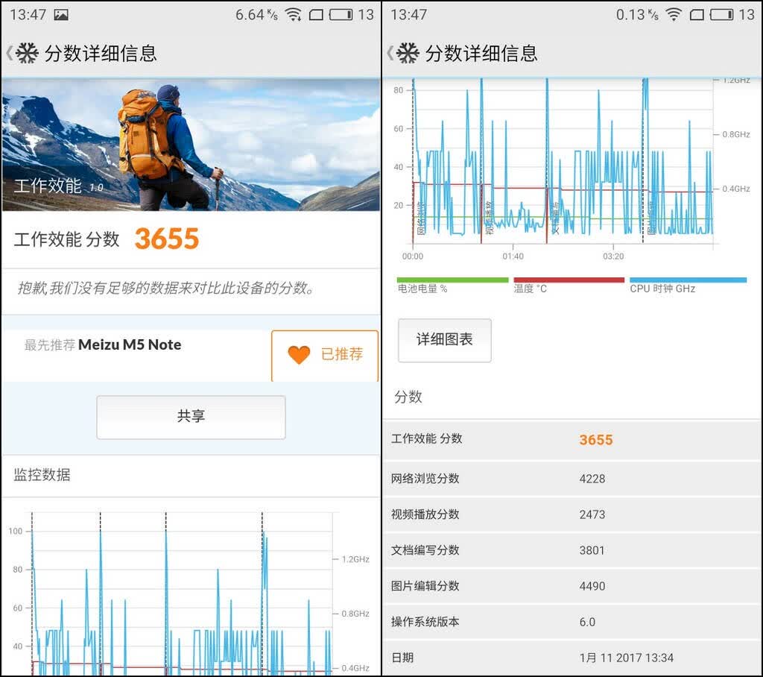Tap the back chevron in right header
Viewport: 763px width, 677px height.
pyautogui.click(x=390, y=53)
